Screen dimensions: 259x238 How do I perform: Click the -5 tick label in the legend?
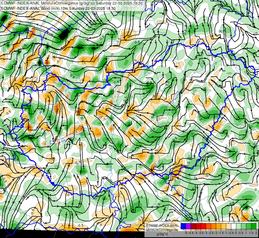point(186,233)
